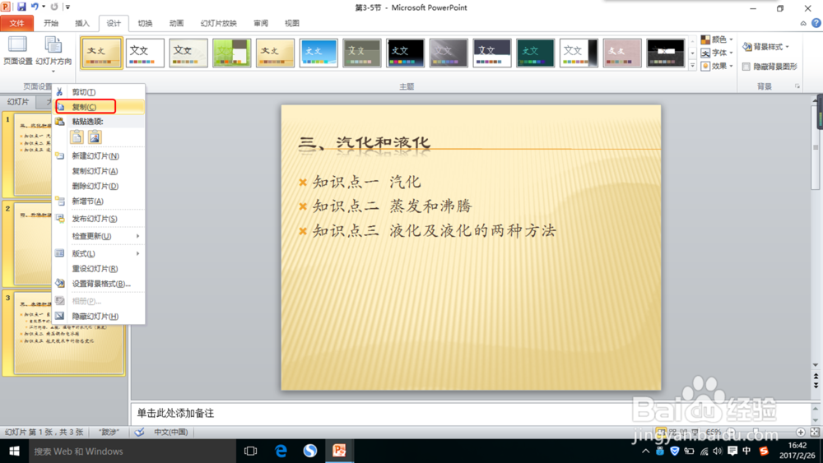Switch to the 视图 ribbon tab
This screenshot has width=823, height=463.
point(292,23)
